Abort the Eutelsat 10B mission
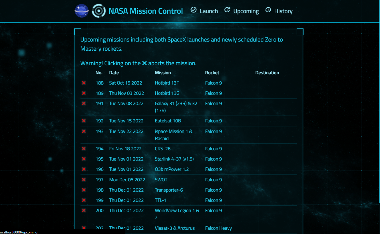Image resolution: width=380 pixels, height=234 pixels. [x=84, y=121]
